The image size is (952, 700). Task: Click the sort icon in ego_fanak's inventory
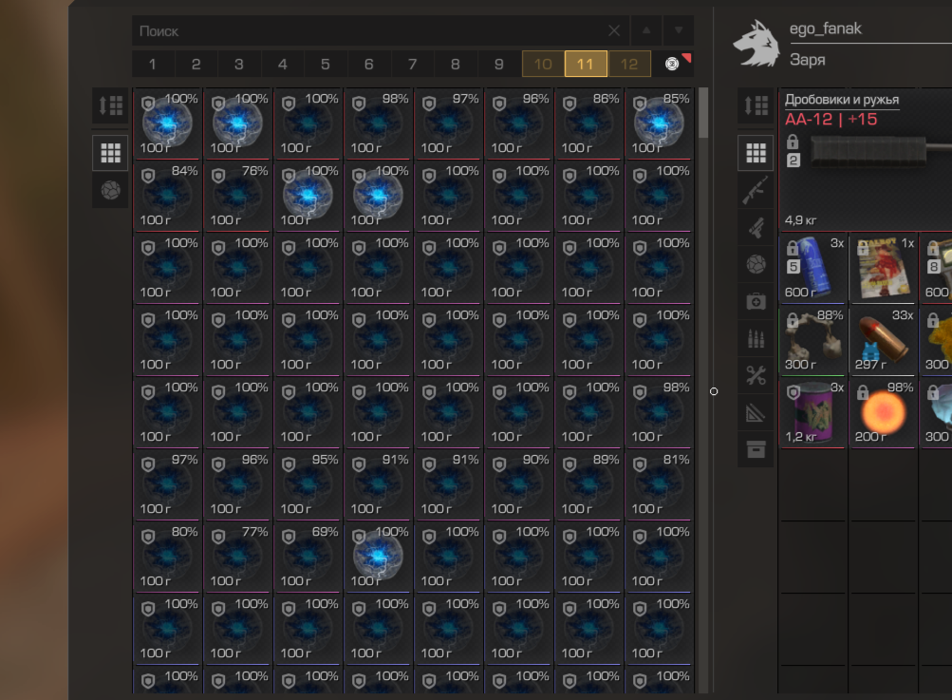coord(756,105)
